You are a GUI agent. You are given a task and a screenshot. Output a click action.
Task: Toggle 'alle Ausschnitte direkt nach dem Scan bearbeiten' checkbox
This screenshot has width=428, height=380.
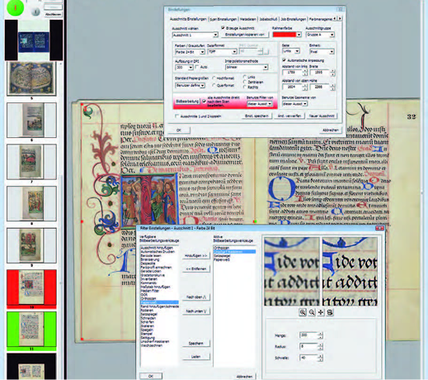tap(205, 101)
